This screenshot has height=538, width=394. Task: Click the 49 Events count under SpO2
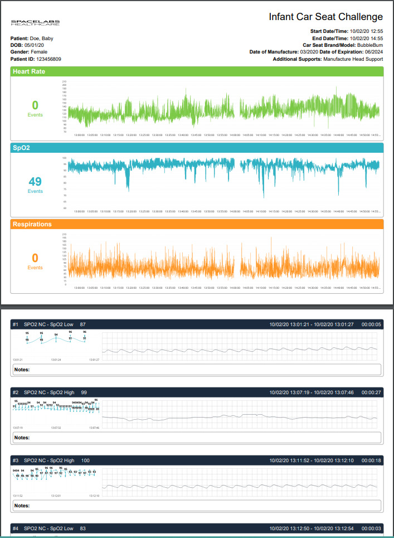pos(35,185)
